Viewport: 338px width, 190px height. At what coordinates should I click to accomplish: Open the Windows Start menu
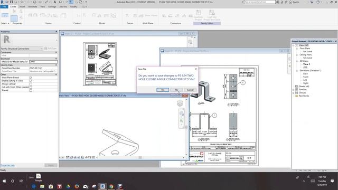tap(4, 181)
